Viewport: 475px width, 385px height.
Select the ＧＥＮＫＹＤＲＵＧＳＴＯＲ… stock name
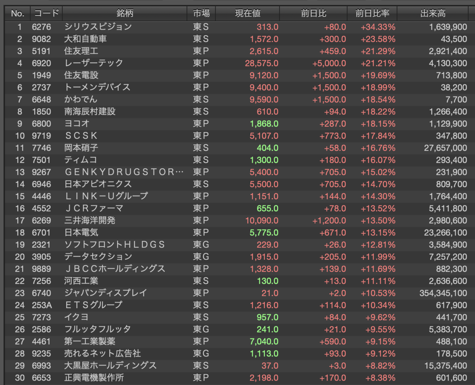coord(124,172)
